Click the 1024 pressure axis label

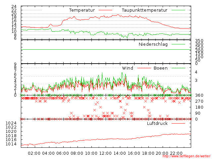(x=11, y=123)
